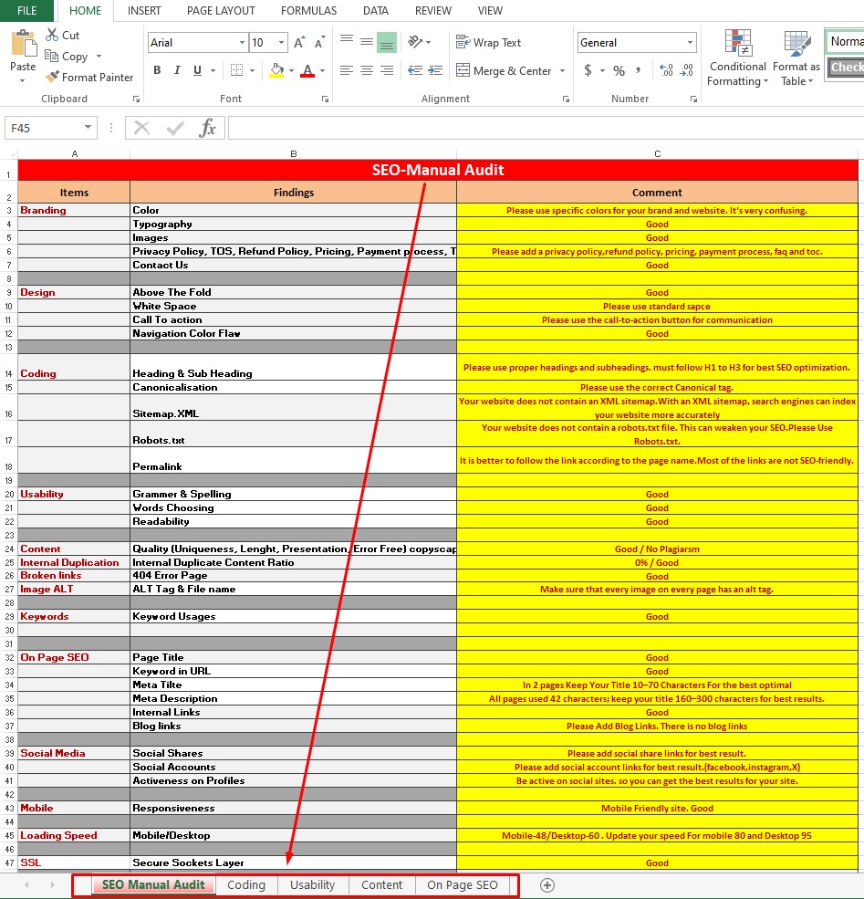The image size is (864, 899).
Task: Click the Increase Font Size icon
Action: (x=299, y=43)
